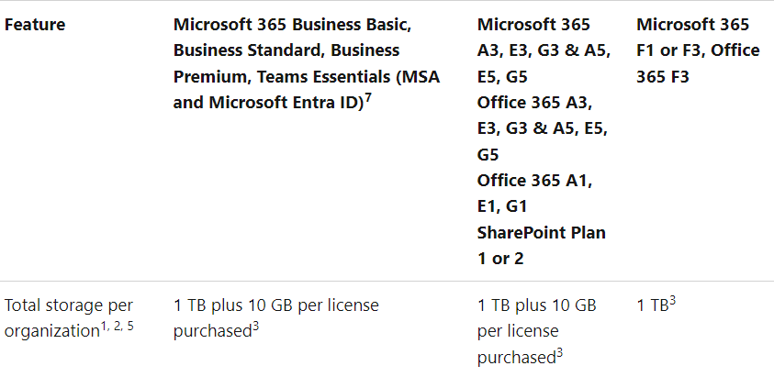The image size is (774, 377).
Task: Click footnote 7 after Microsoft Entra ID
Action: [x=368, y=98]
